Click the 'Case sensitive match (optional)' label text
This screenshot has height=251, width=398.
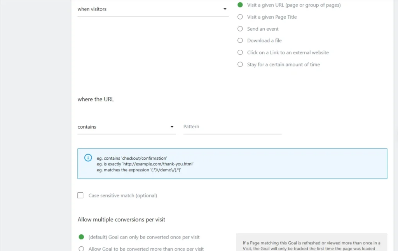pos(122,195)
